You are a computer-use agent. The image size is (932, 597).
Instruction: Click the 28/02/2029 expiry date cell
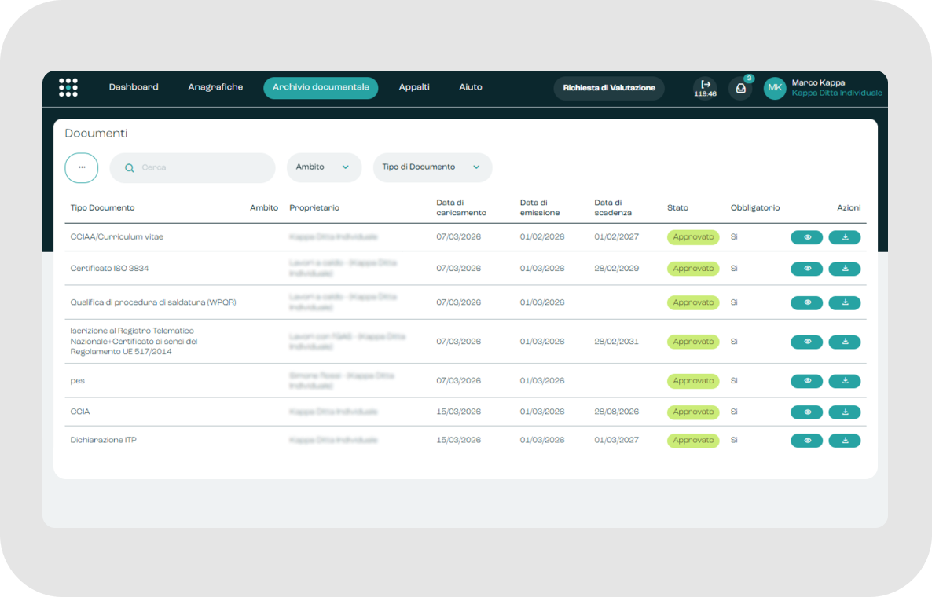click(616, 269)
